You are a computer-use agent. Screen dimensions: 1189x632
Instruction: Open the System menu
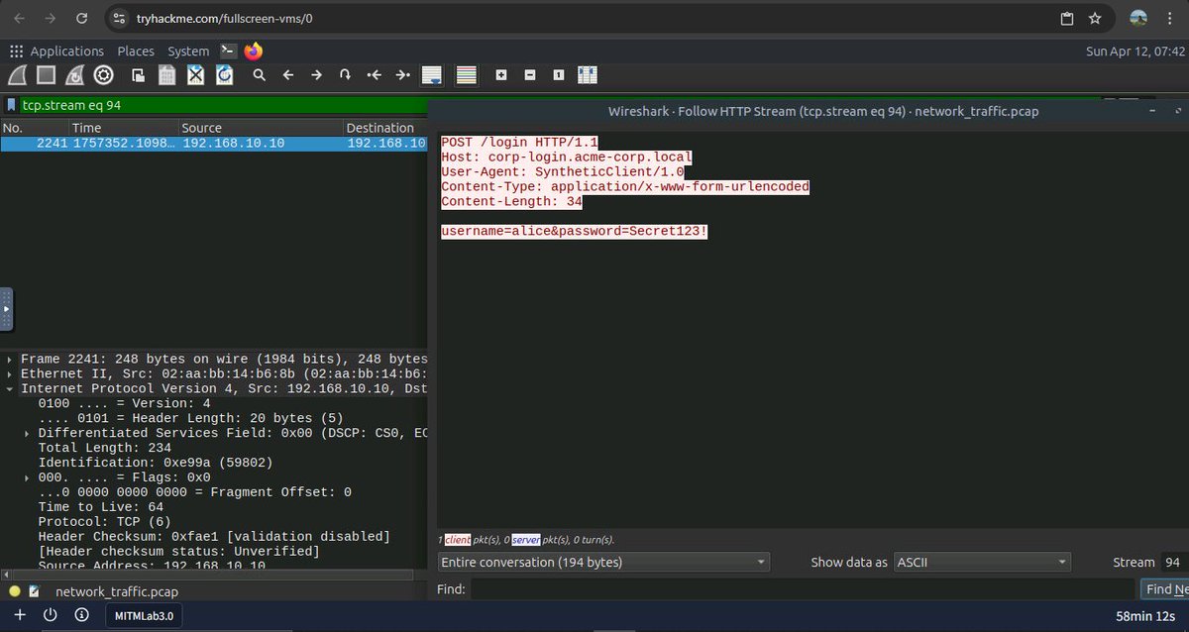pos(188,51)
